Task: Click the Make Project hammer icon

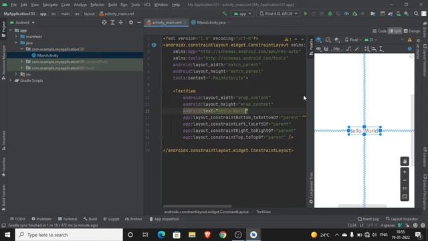Action: (225, 13)
